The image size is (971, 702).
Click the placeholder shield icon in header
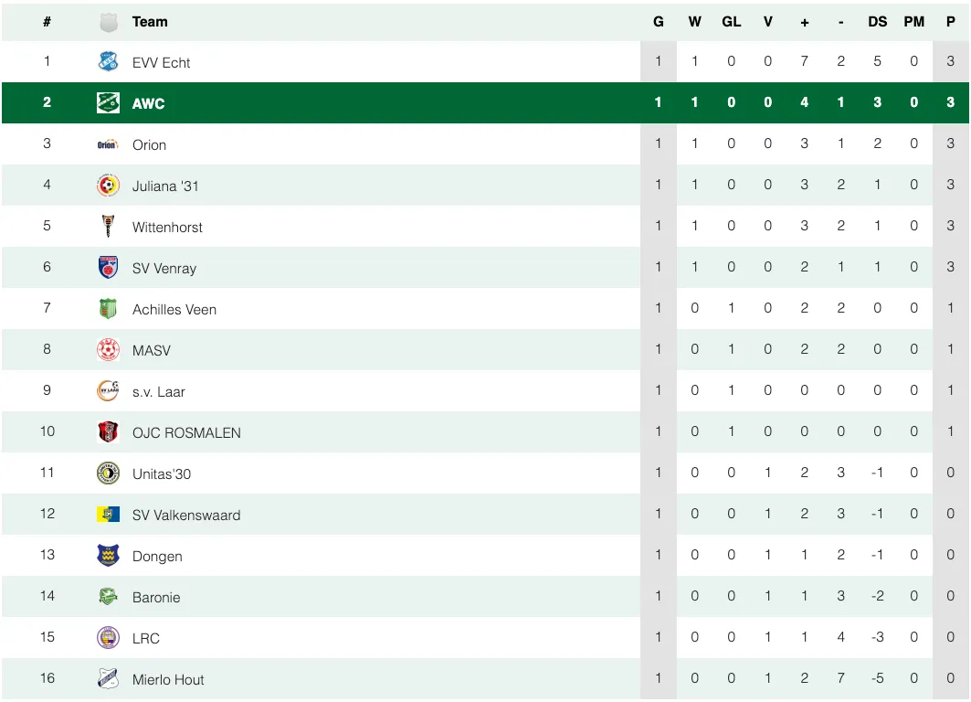pos(108,23)
